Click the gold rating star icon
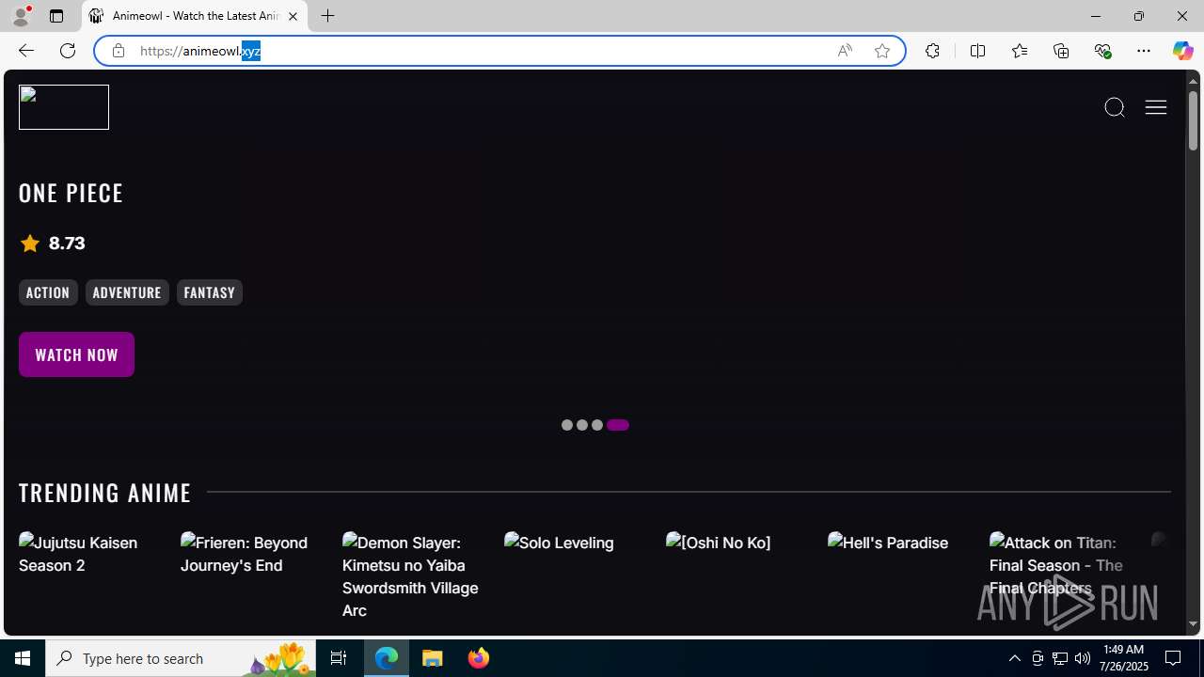Viewport: 1204px width, 677px height. pos(30,244)
